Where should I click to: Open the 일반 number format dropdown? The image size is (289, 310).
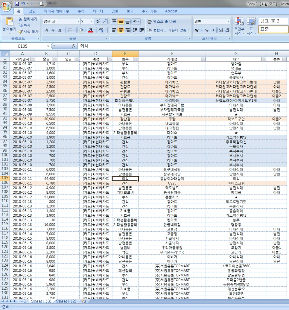point(228,21)
